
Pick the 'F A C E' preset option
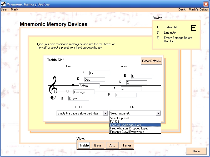point(135,122)
